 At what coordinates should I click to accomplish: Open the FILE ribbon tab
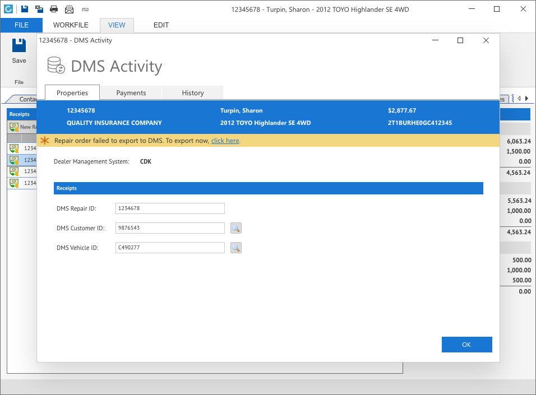[x=21, y=25]
